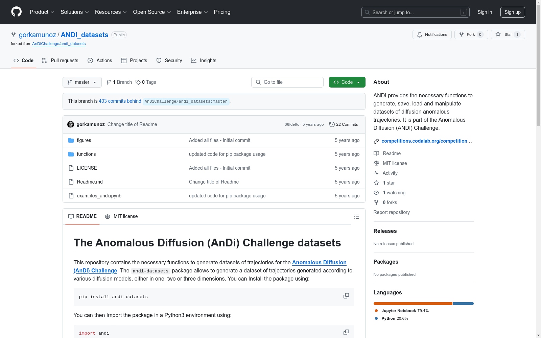Open the Pricing page

pyautogui.click(x=222, y=12)
